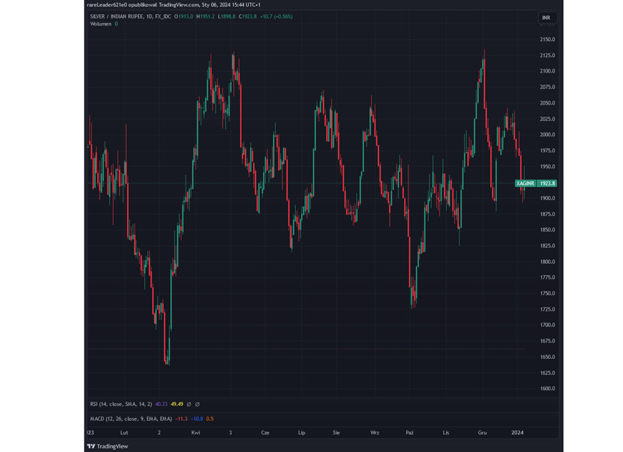Image resolution: width=623 pixels, height=452 pixels.
Task: Click the Kwi month label on time axis
Action: pyautogui.click(x=196, y=432)
